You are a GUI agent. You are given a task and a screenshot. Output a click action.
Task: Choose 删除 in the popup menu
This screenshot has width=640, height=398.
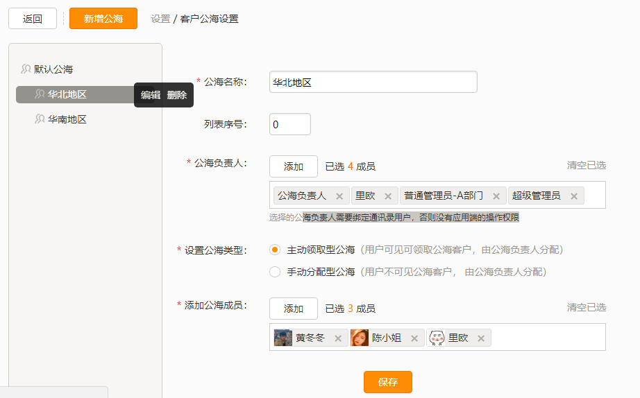[177, 95]
